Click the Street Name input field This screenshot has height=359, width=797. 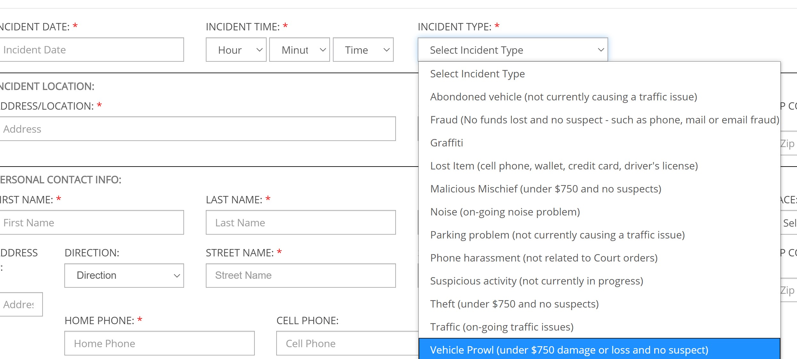[301, 275]
